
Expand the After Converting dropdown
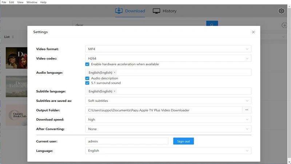[168, 129]
